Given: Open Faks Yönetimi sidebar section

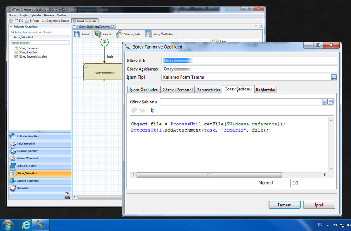Looking at the screenshot, I should [x=40, y=143].
